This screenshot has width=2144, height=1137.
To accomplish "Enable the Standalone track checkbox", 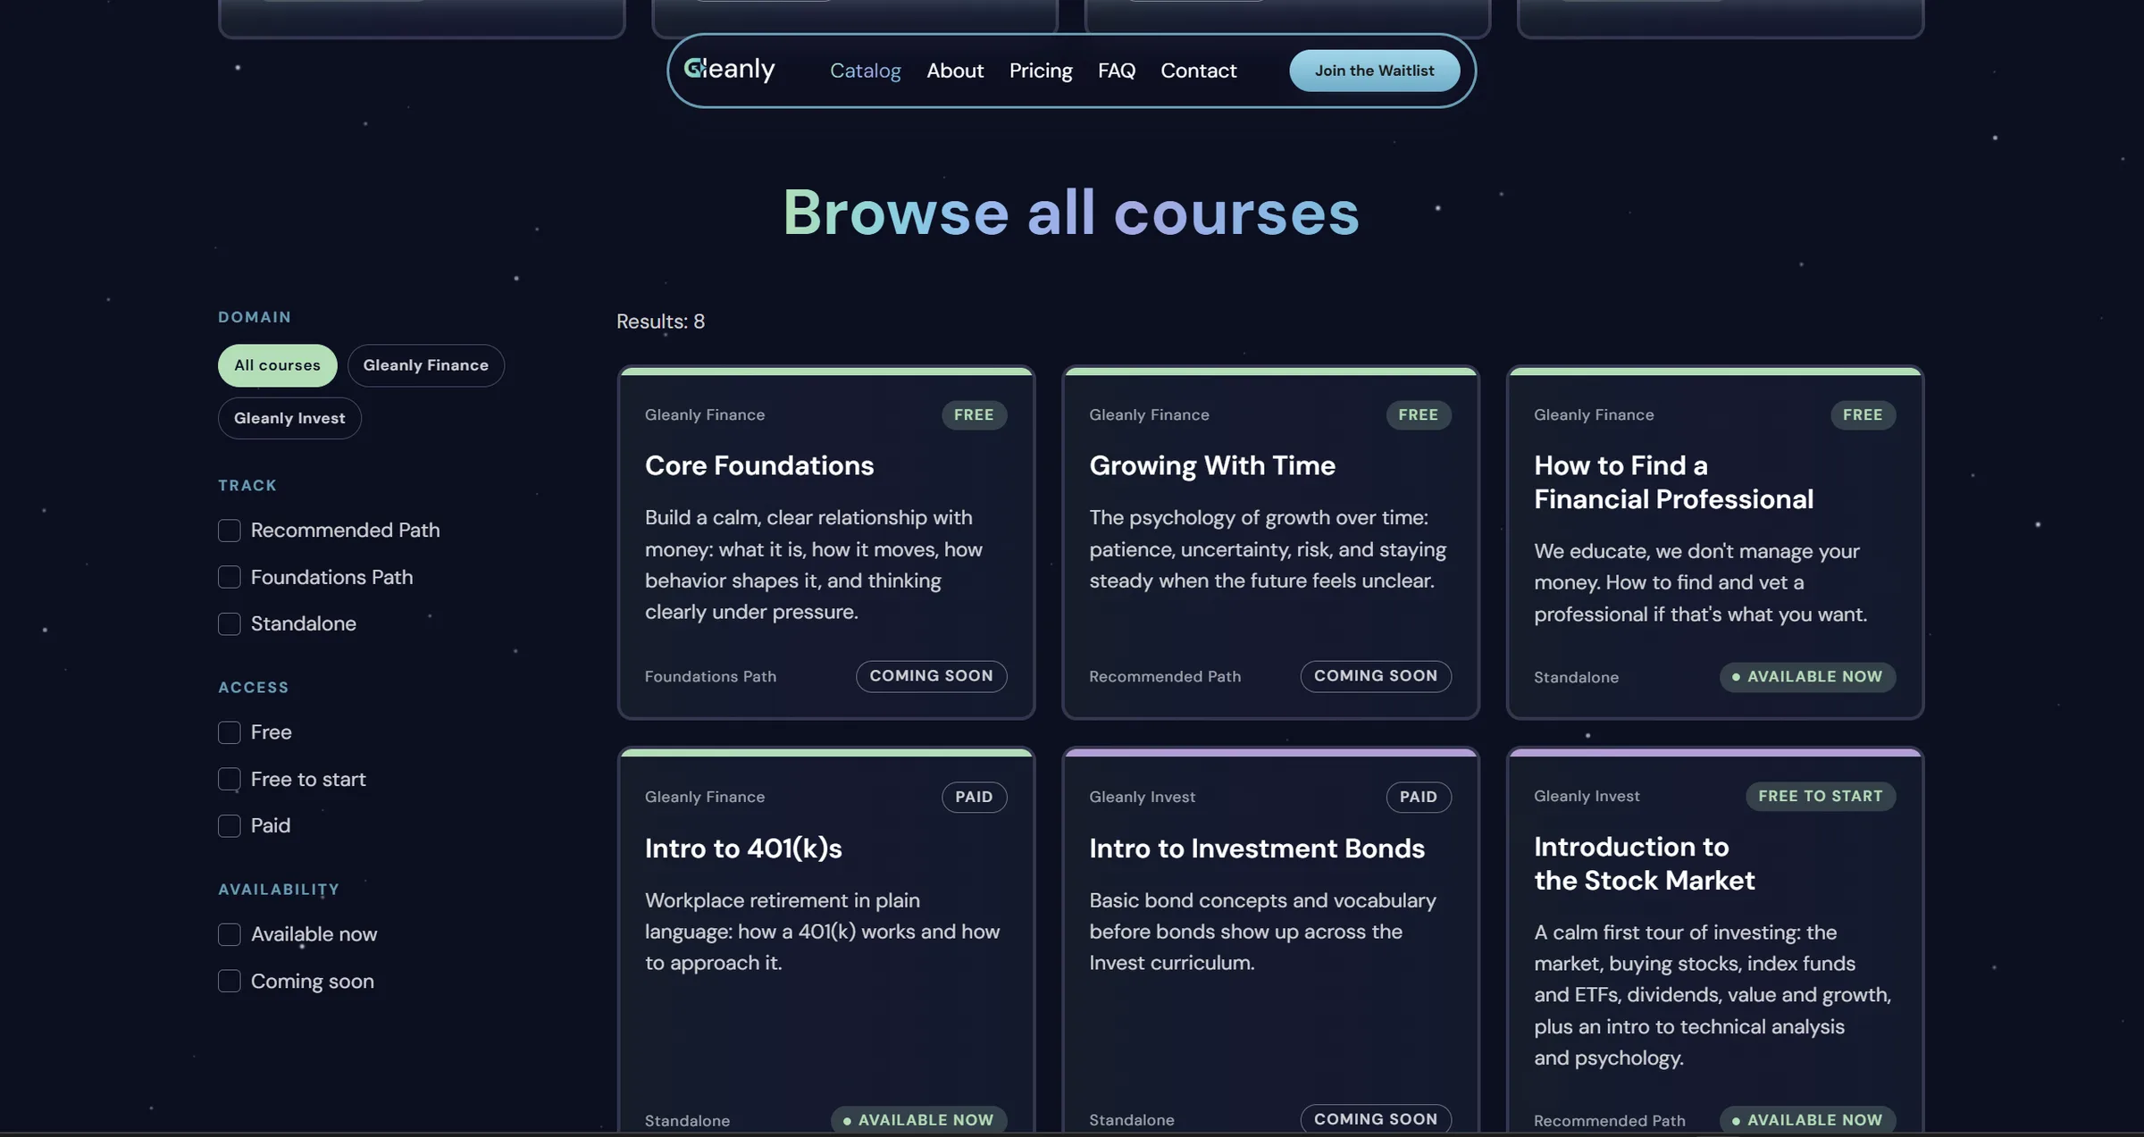I will pos(230,623).
